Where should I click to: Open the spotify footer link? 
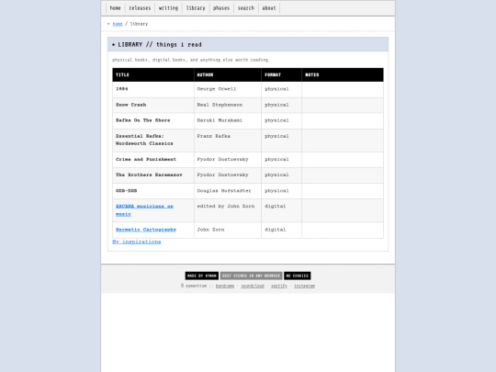pos(279,286)
